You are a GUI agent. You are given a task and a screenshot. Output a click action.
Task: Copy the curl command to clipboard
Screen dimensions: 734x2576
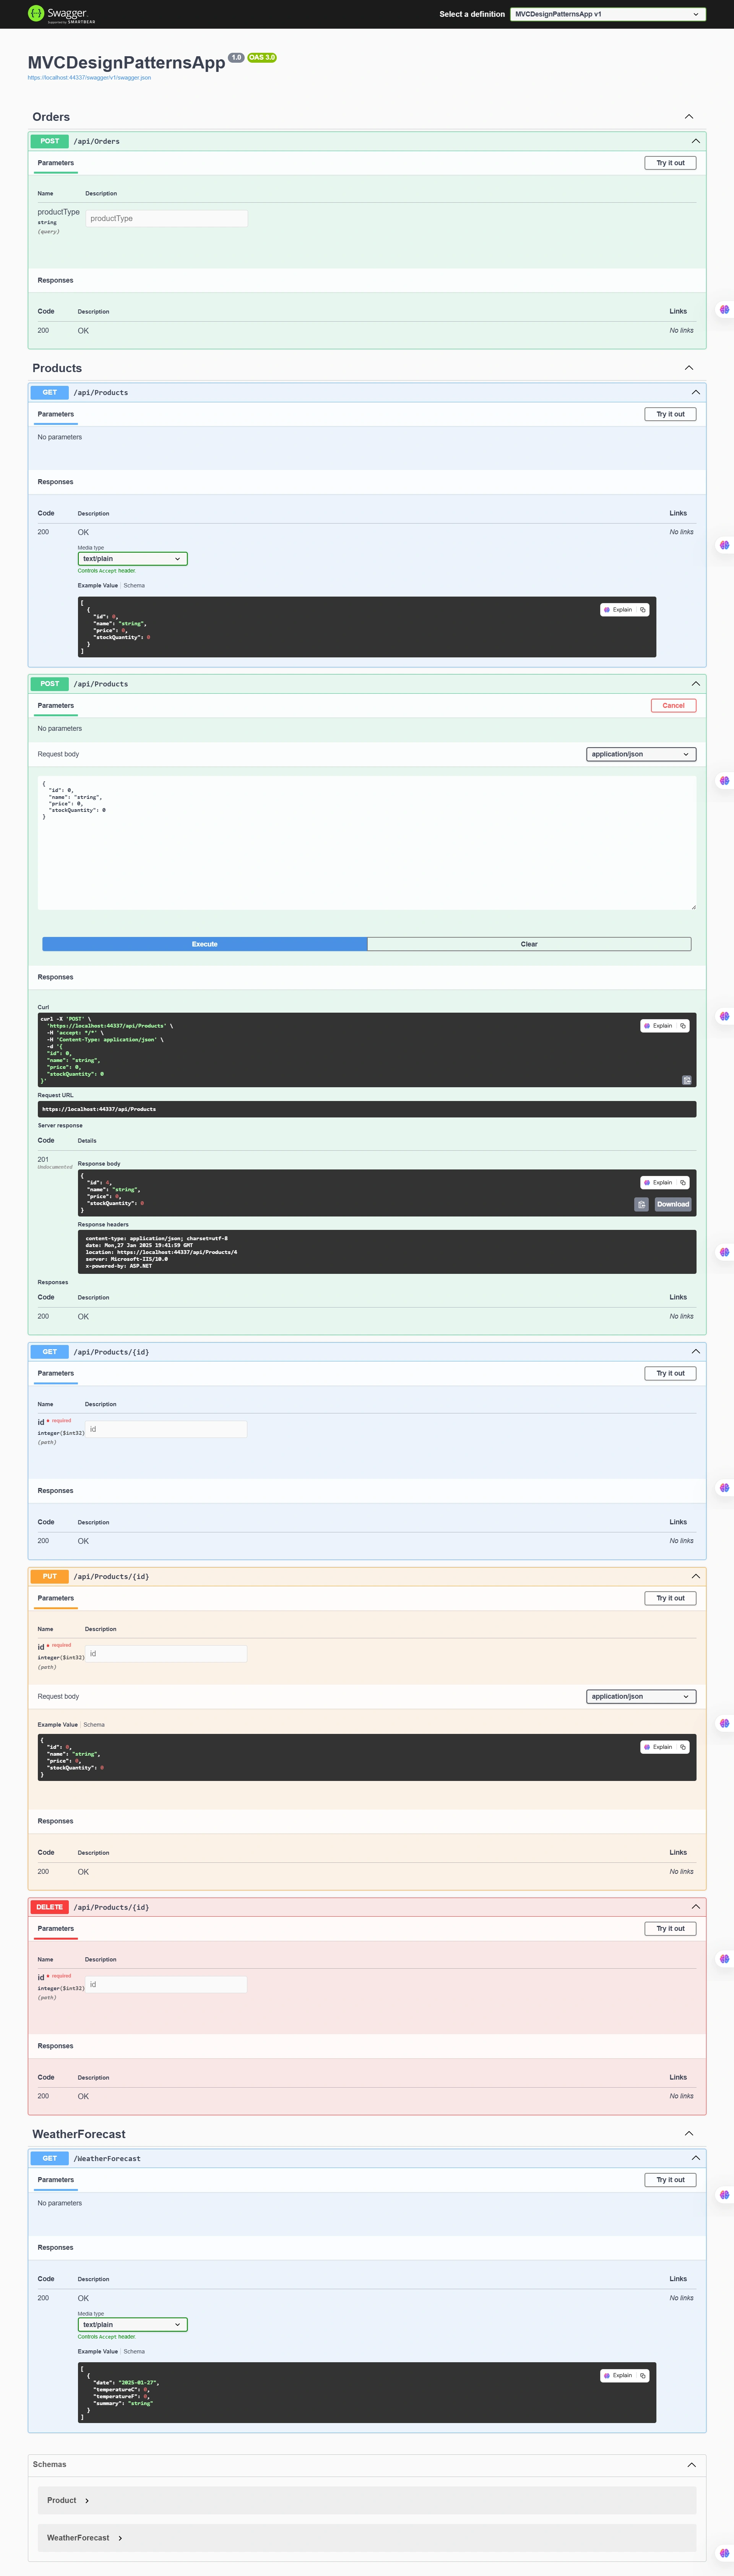[687, 1080]
